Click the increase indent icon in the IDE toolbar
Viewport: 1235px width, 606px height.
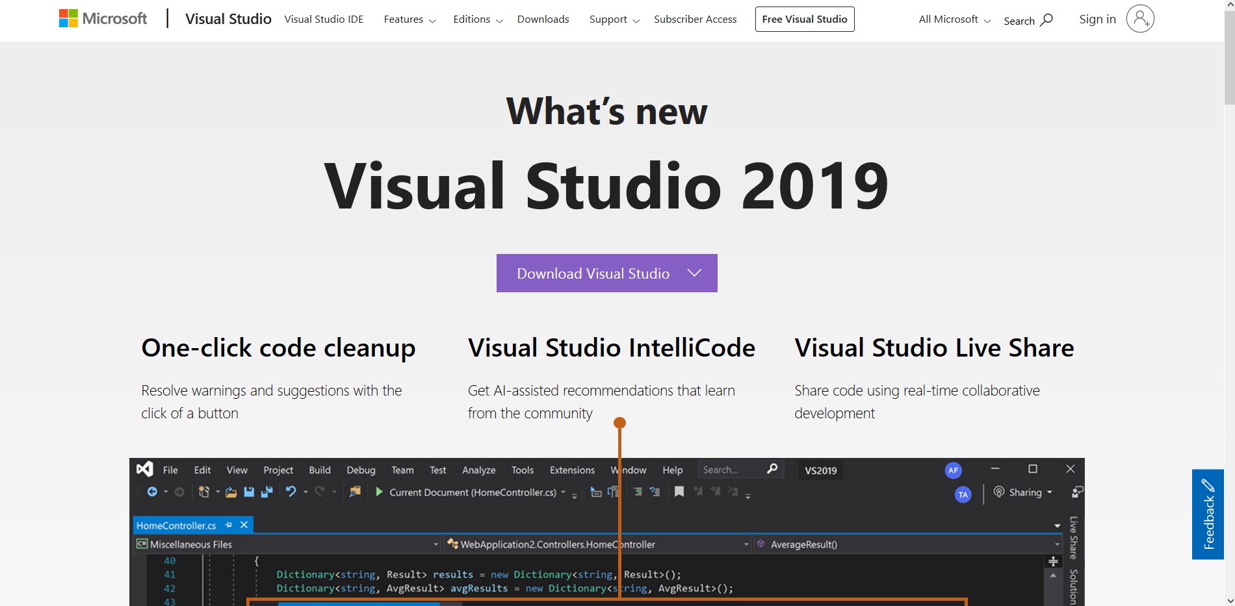click(638, 492)
